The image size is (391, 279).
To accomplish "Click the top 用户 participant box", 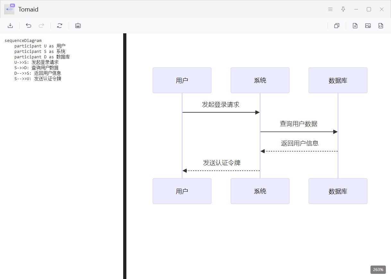I will (x=182, y=80).
